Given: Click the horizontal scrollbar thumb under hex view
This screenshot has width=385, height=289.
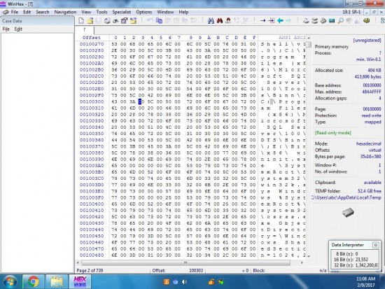Looking at the screenshot, I should 185,262.
